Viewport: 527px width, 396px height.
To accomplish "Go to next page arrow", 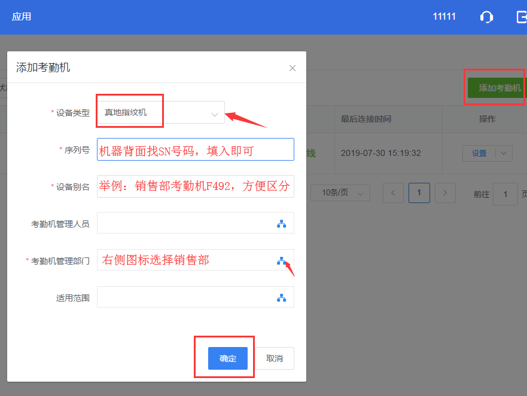I will tap(444, 192).
